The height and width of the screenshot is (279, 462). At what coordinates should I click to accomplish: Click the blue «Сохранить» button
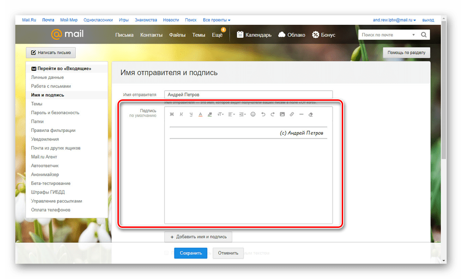(191, 253)
